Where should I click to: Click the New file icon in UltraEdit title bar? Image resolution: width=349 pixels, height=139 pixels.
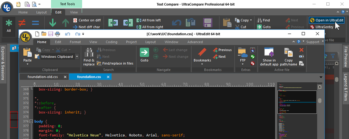coord(37,34)
